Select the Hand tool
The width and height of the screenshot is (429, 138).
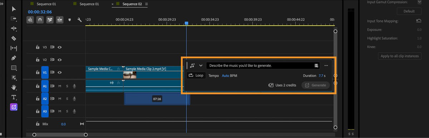click(14, 87)
